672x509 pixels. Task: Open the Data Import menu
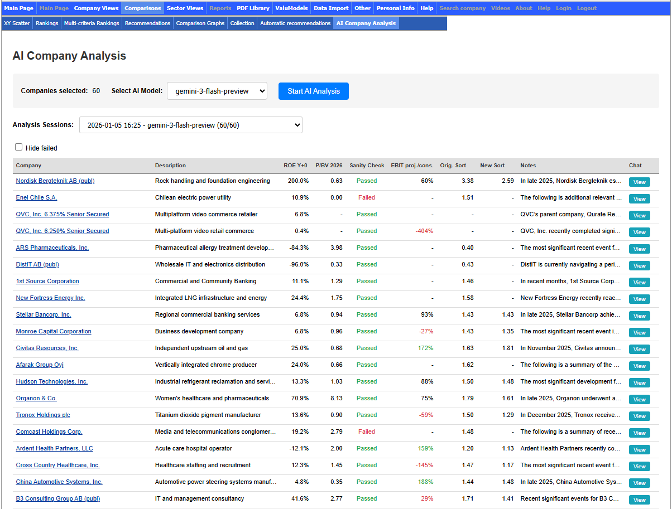point(332,8)
